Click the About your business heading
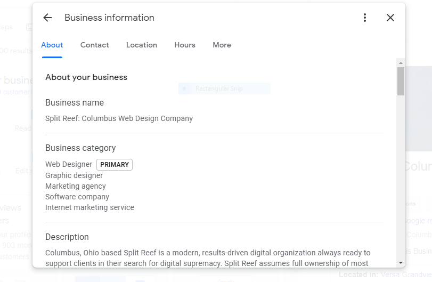 point(86,77)
